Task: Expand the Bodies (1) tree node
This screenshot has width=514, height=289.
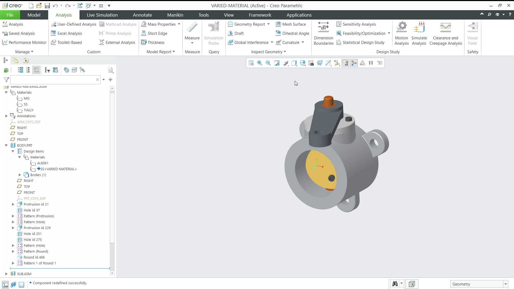Action: (x=20, y=175)
